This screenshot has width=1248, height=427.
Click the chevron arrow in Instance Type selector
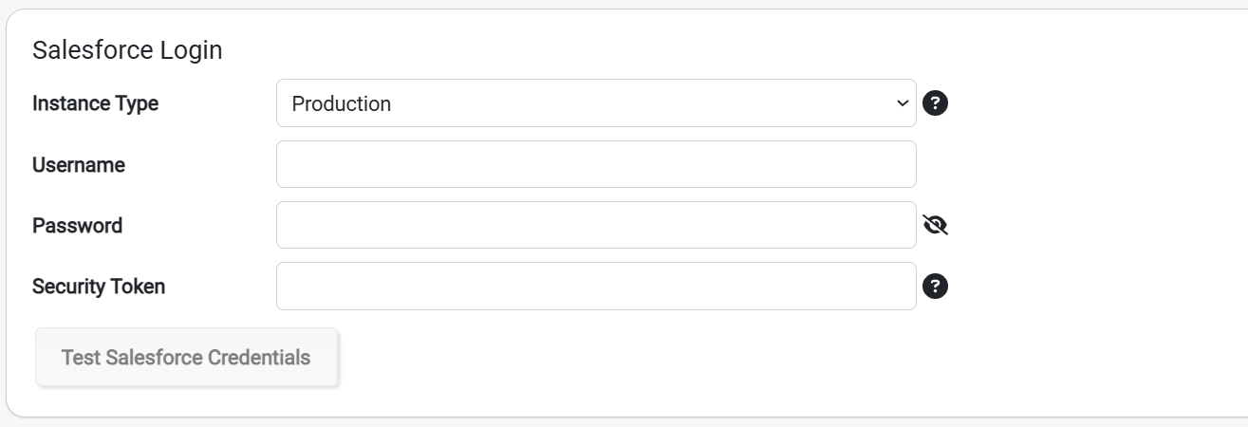tap(901, 103)
